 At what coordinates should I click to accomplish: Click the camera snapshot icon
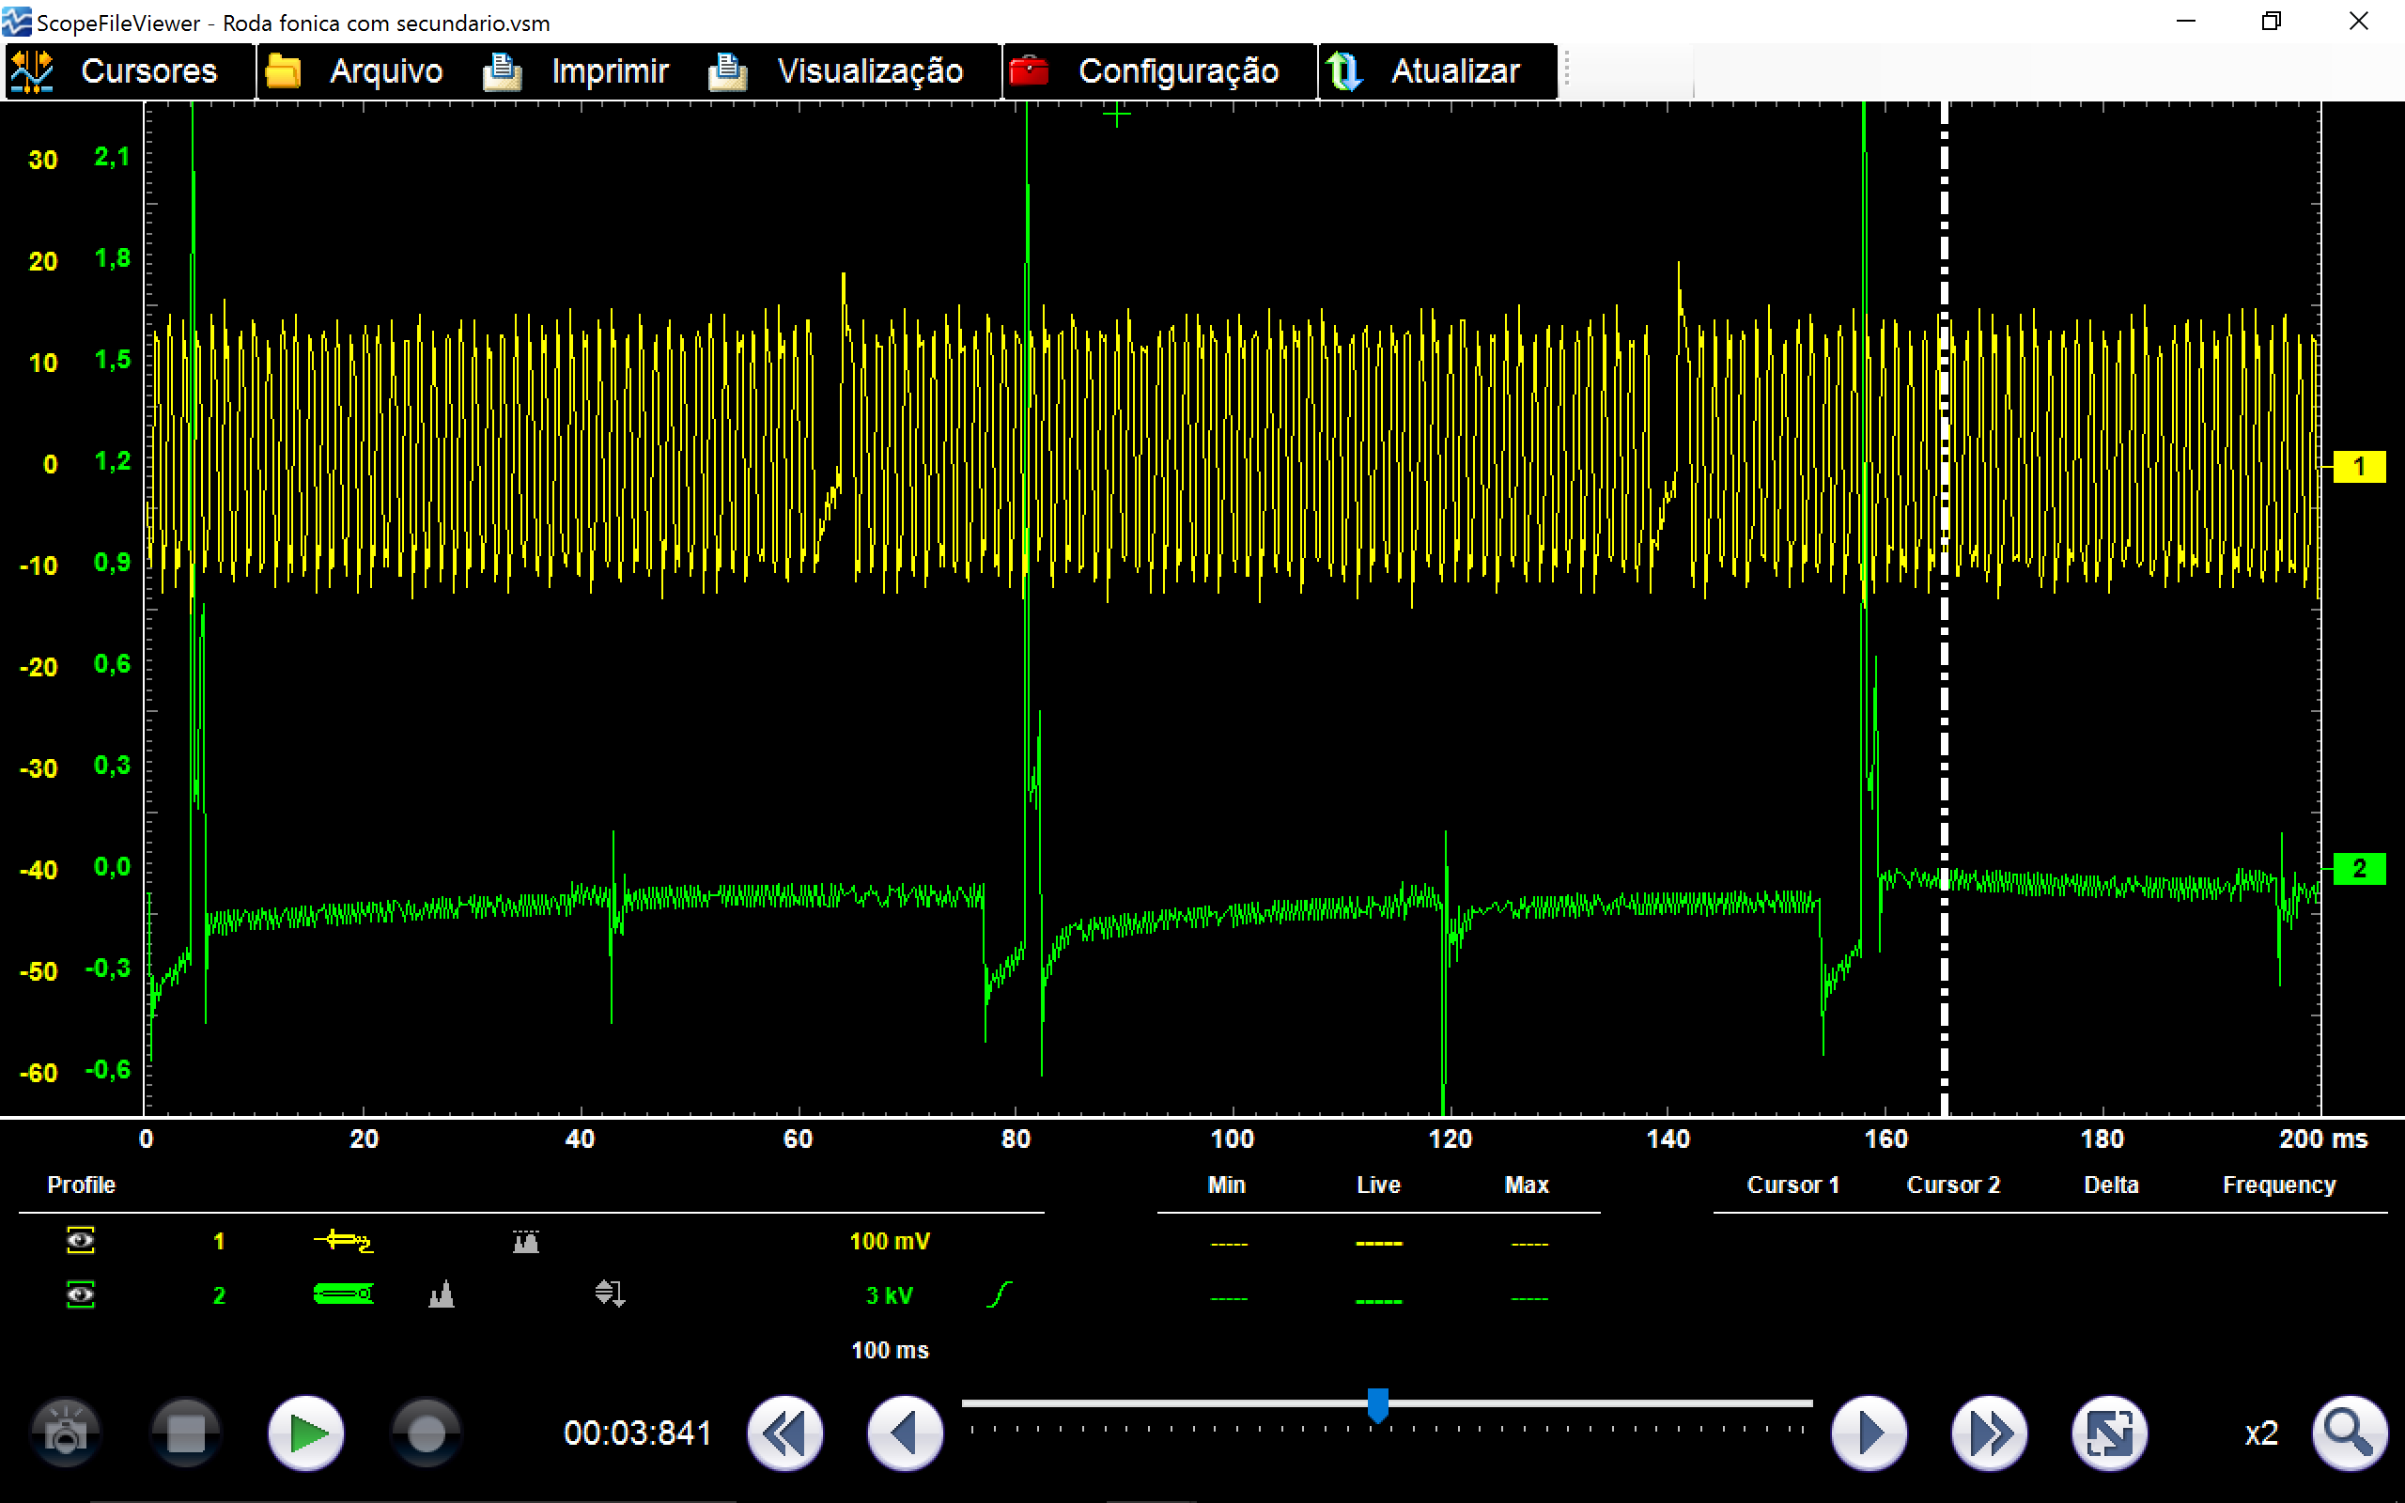[x=66, y=1433]
